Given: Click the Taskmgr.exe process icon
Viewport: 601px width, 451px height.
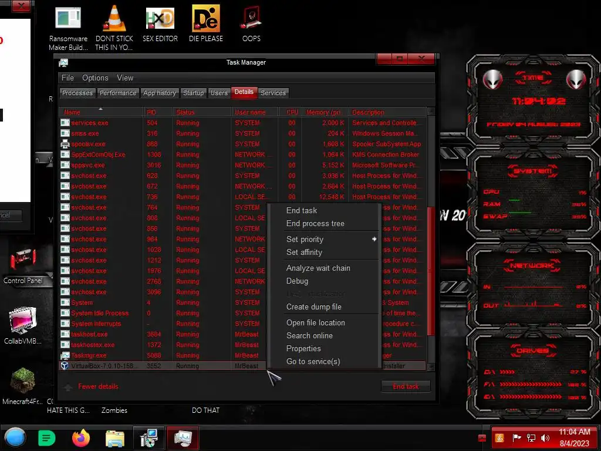Looking at the screenshot, I should pos(65,355).
